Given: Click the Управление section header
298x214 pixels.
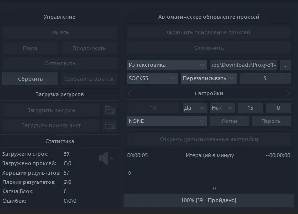Looking at the screenshot, I should [60, 17].
